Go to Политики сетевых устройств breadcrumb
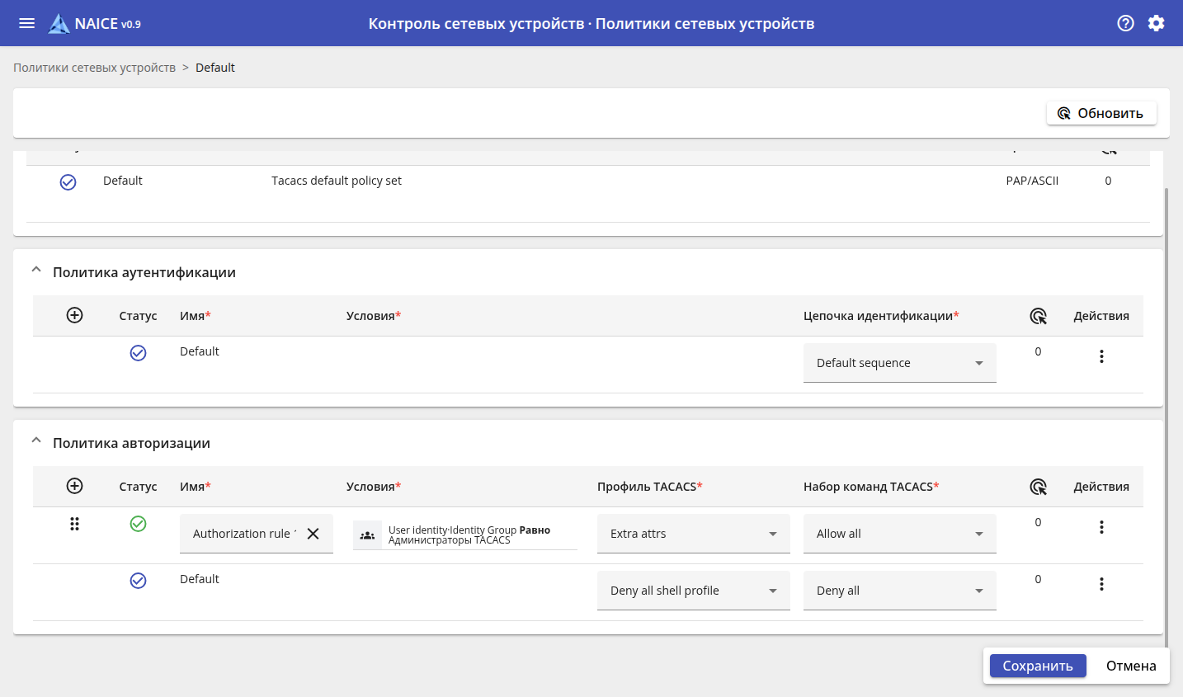 coord(94,68)
